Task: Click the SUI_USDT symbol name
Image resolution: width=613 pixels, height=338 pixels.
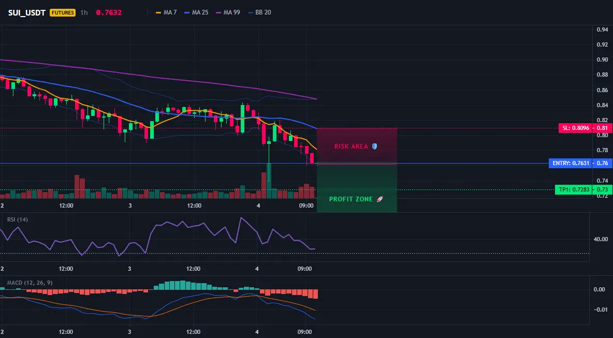Action: pyautogui.click(x=28, y=12)
